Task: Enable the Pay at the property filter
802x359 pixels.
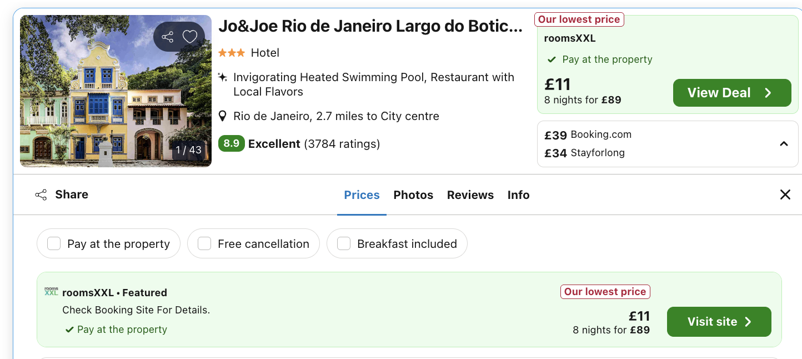Action: (54, 244)
